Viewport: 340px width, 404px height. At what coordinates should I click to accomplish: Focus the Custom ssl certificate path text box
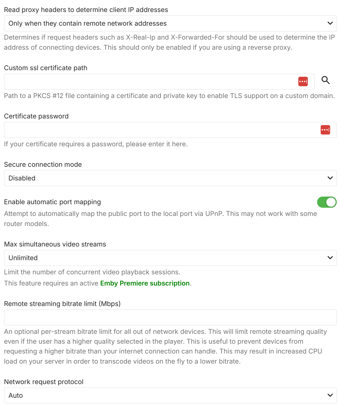click(x=150, y=82)
